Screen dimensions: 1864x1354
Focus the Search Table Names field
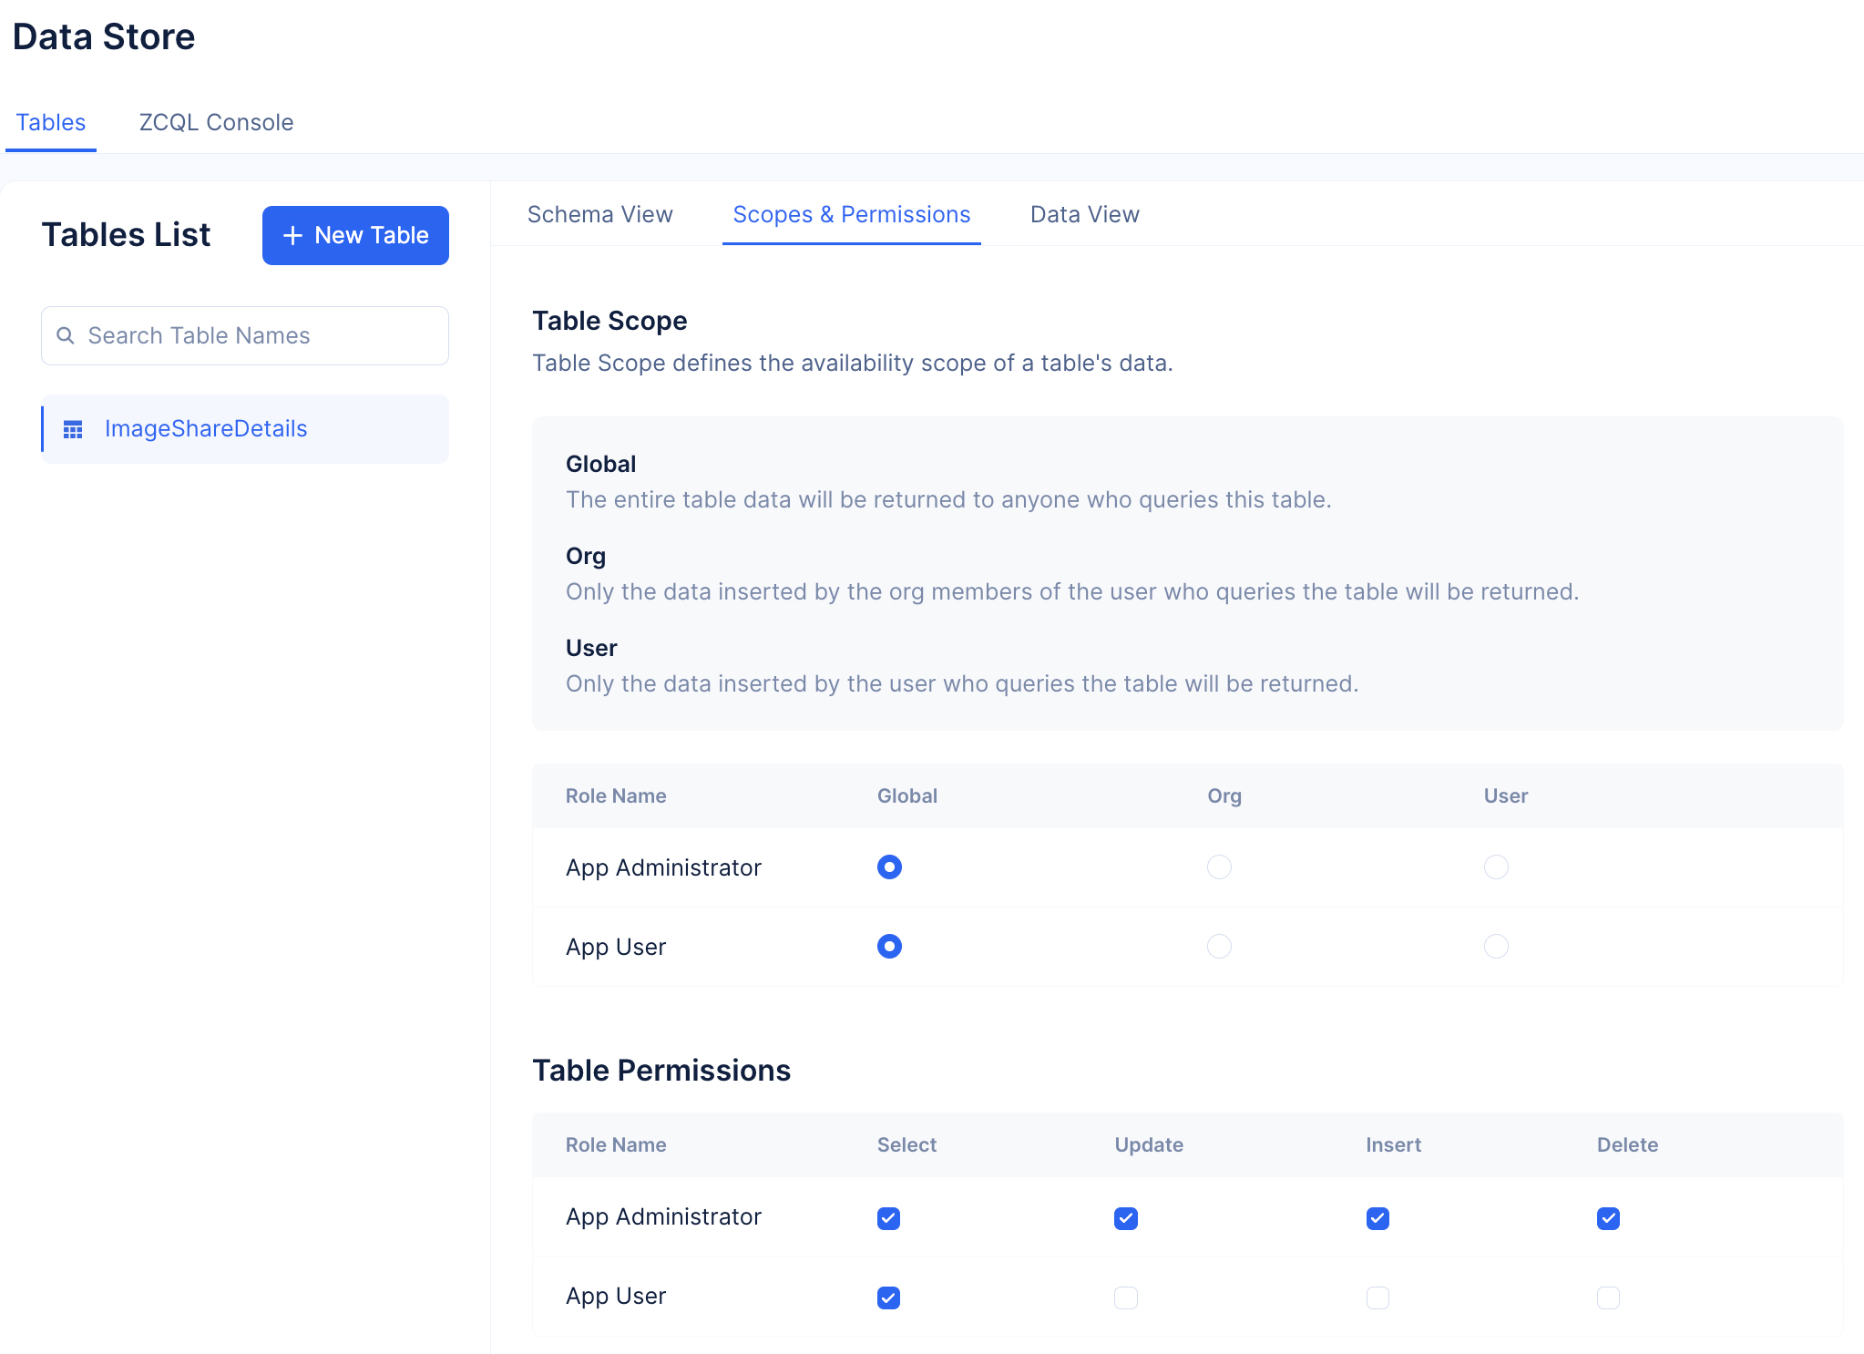[x=255, y=336]
